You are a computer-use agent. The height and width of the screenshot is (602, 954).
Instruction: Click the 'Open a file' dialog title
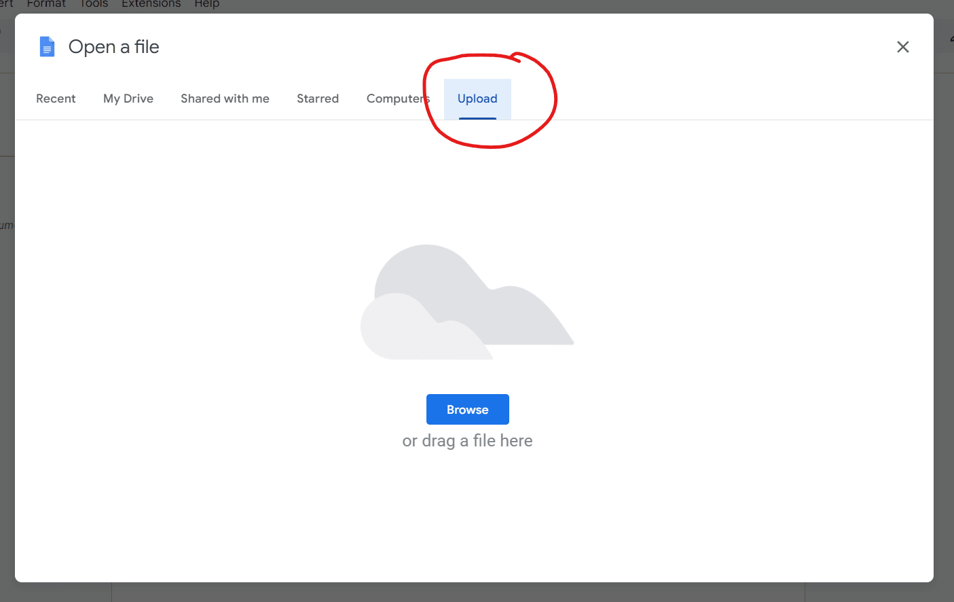pos(114,47)
